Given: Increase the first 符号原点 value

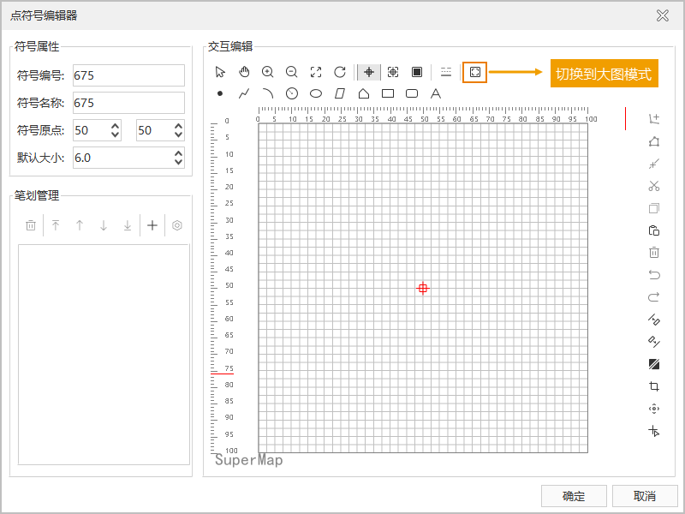Looking at the screenshot, I should pos(116,126).
